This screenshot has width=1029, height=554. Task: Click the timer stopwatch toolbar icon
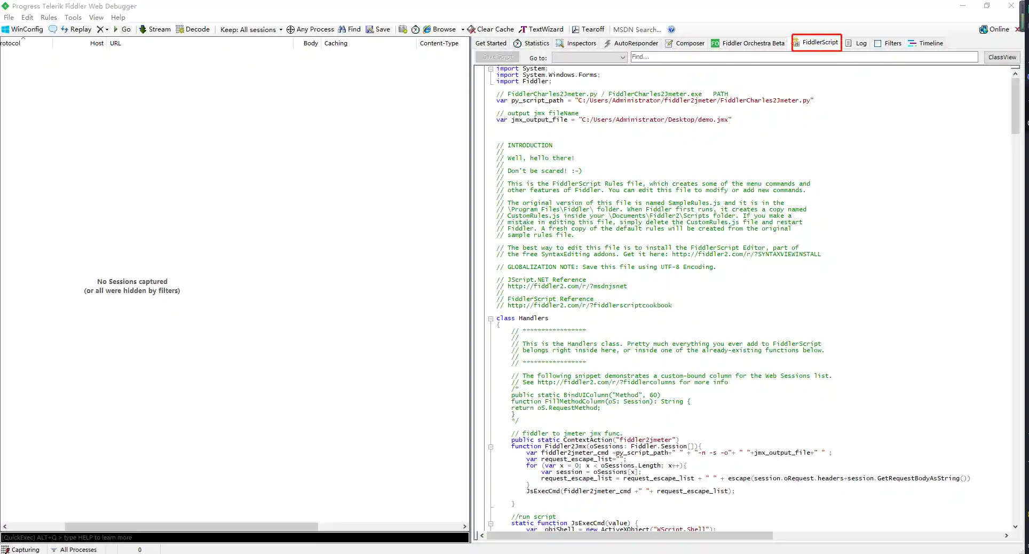coord(415,29)
